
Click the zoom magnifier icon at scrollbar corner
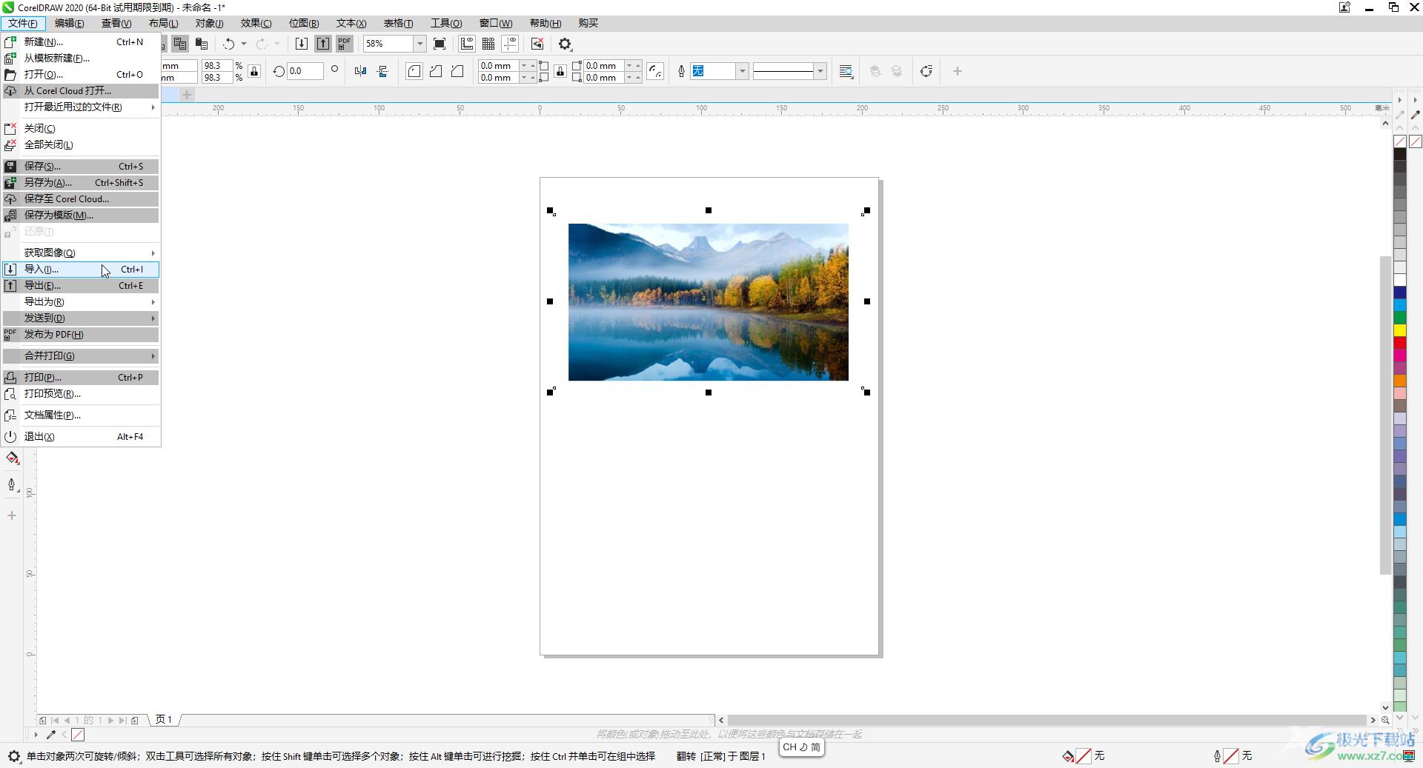pos(1385,720)
